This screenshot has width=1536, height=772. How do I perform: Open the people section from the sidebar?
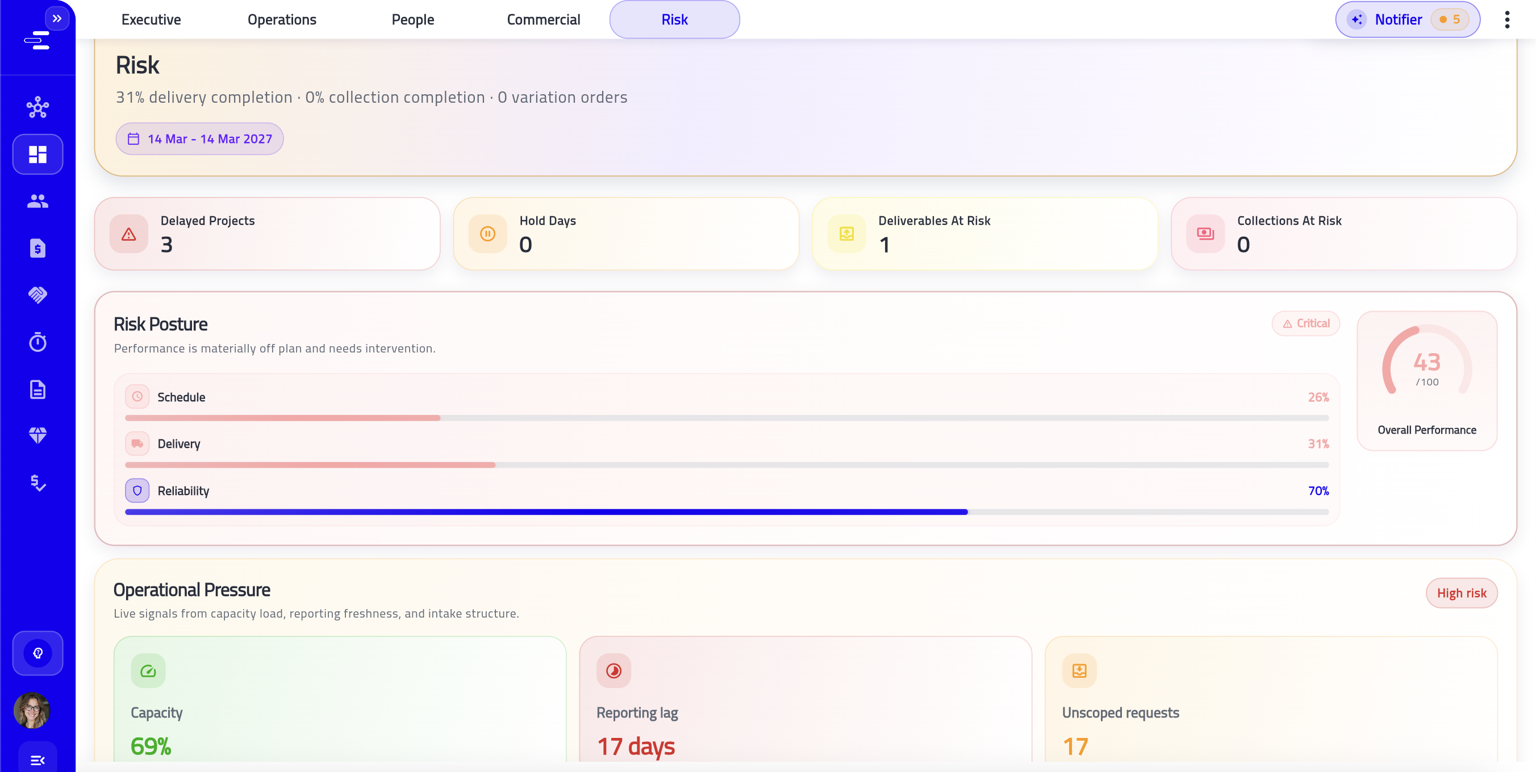pyautogui.click(x=37, y=201)
